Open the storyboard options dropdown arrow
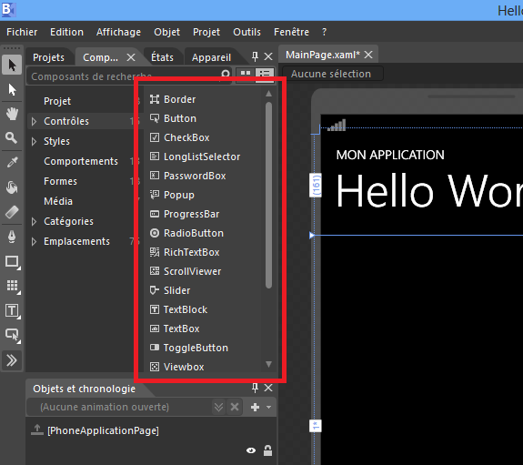The width and height of the screenshot is (523, 465). pyautogui.click(x=269, y=407)
